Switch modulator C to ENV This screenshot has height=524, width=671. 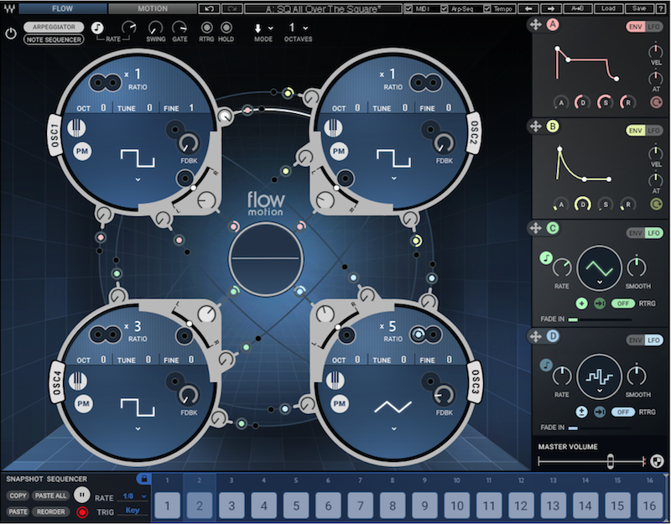(636, 233)
